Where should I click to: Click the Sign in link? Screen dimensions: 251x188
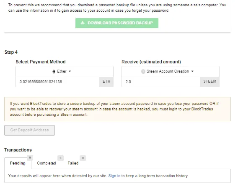(114, 176)
